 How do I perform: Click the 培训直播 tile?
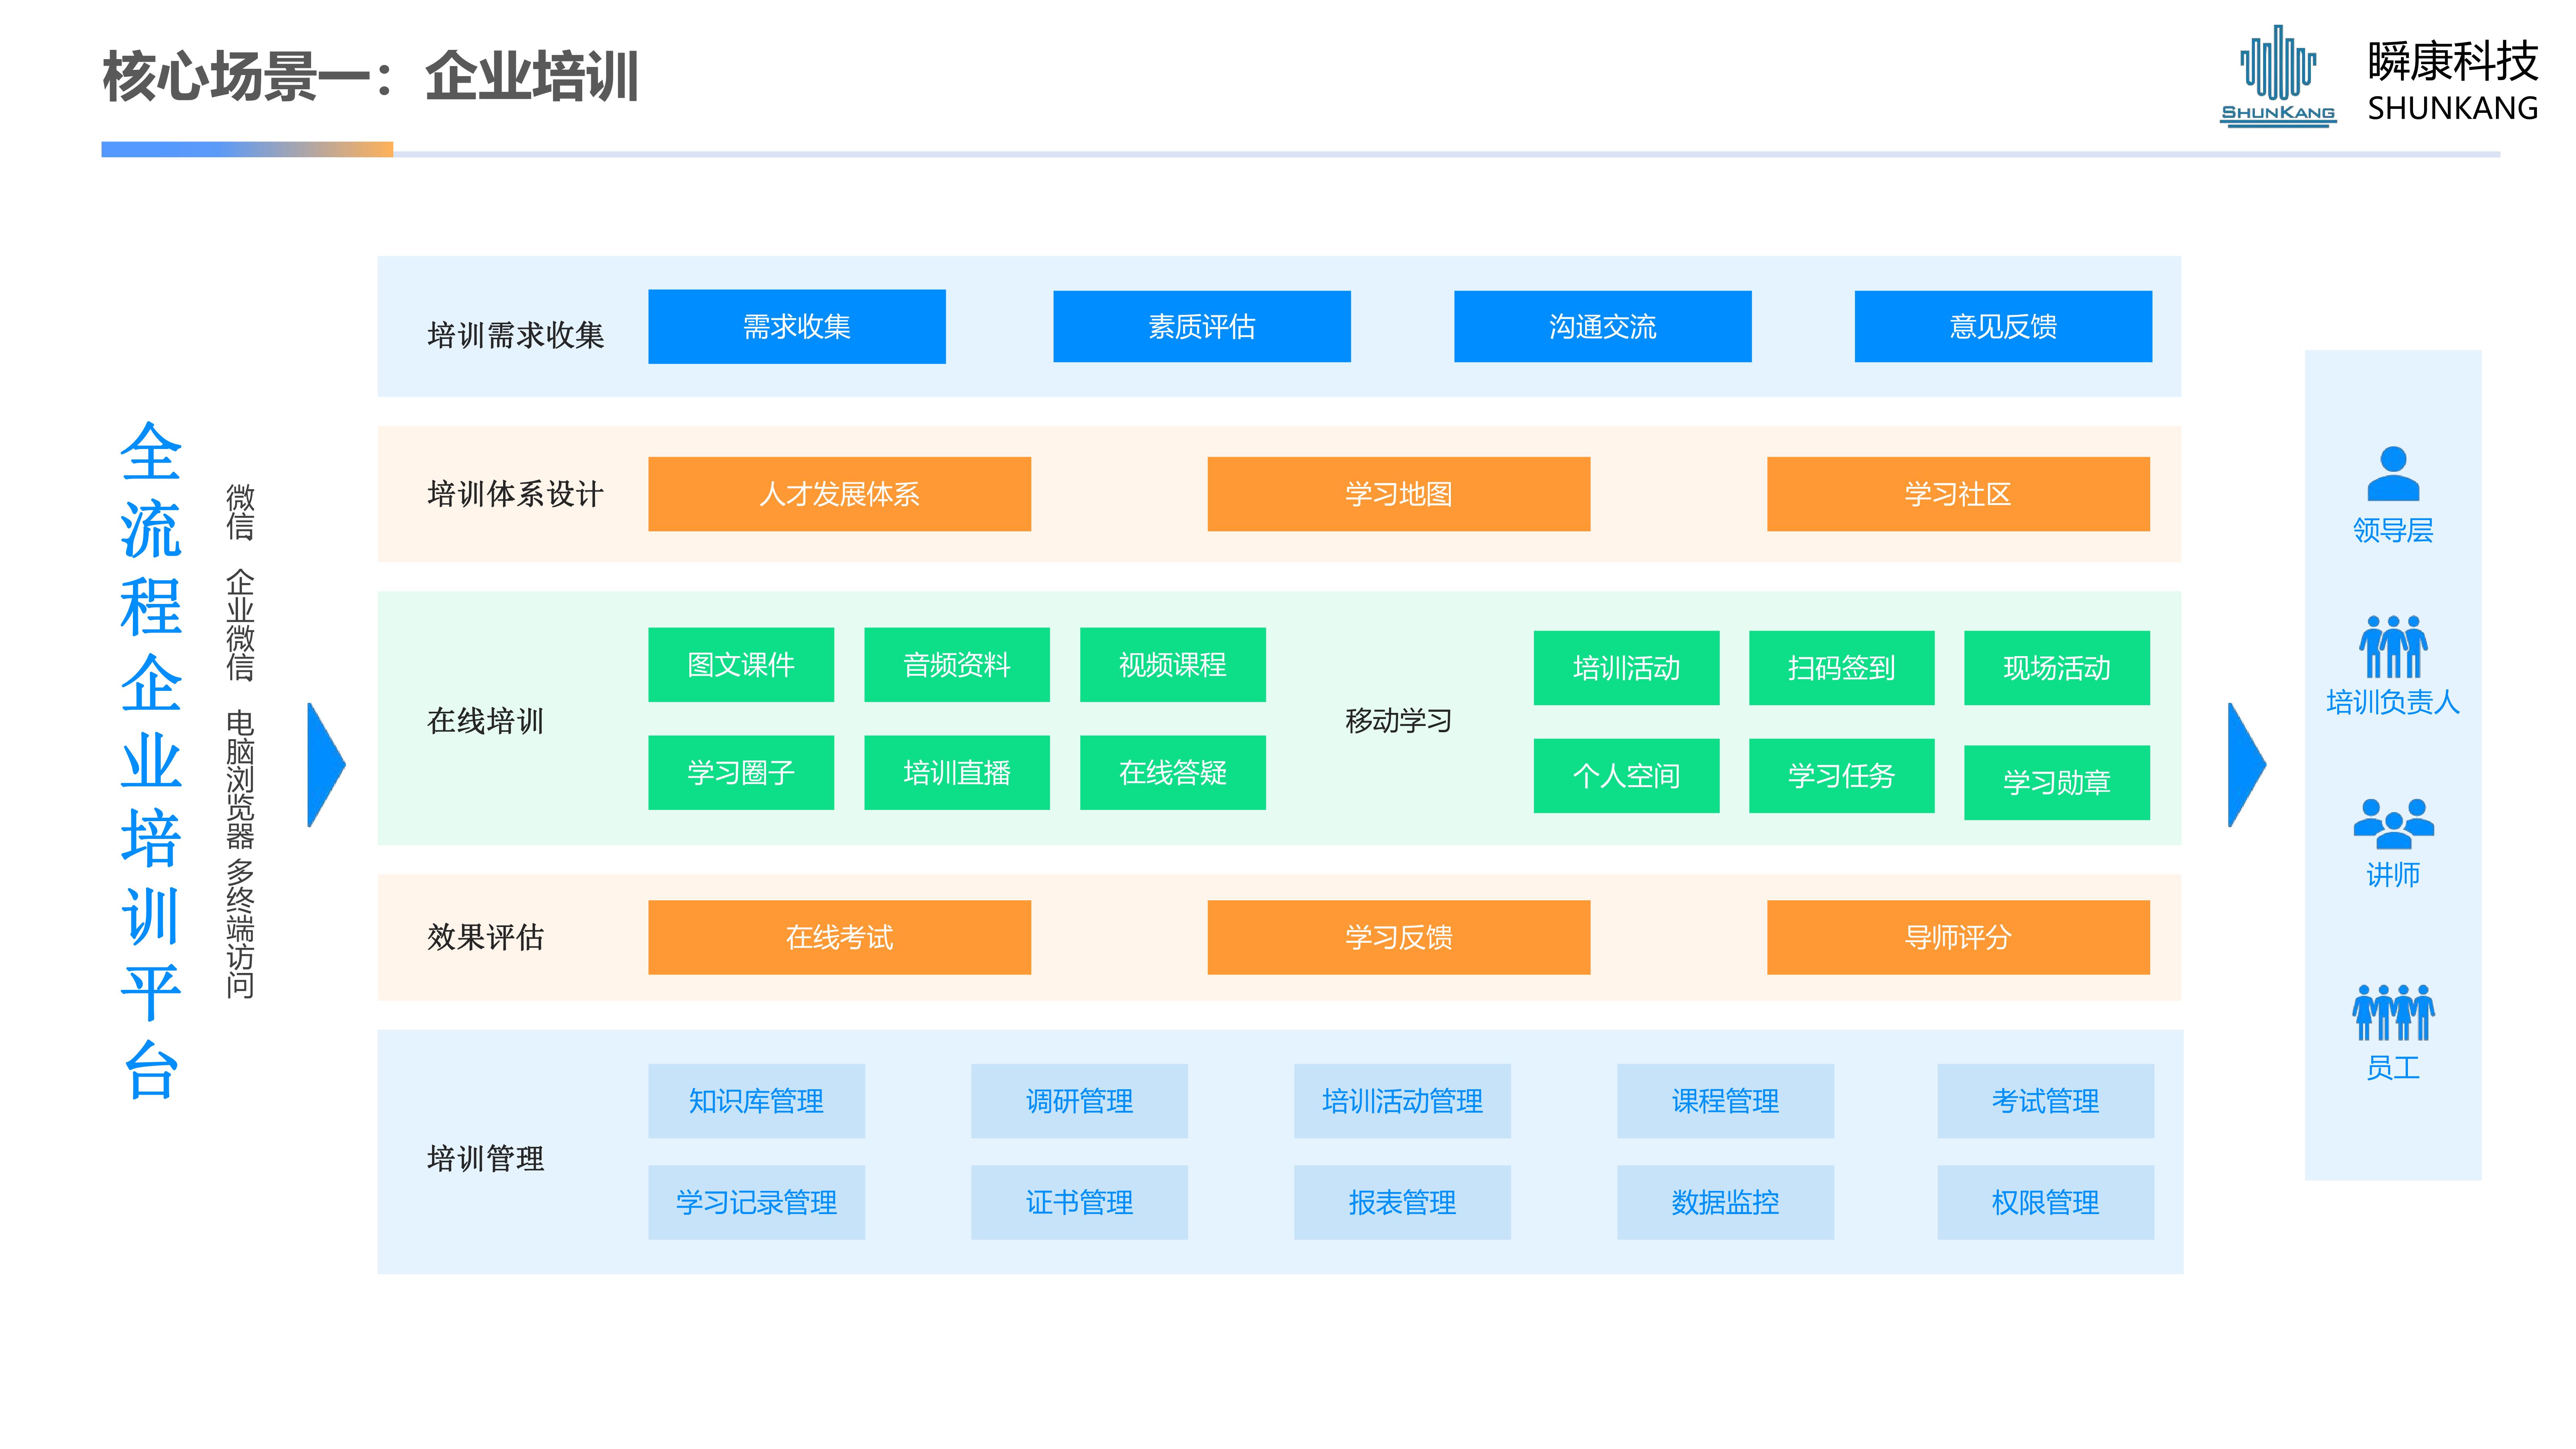pyautogui.click(x=957, y=773)
